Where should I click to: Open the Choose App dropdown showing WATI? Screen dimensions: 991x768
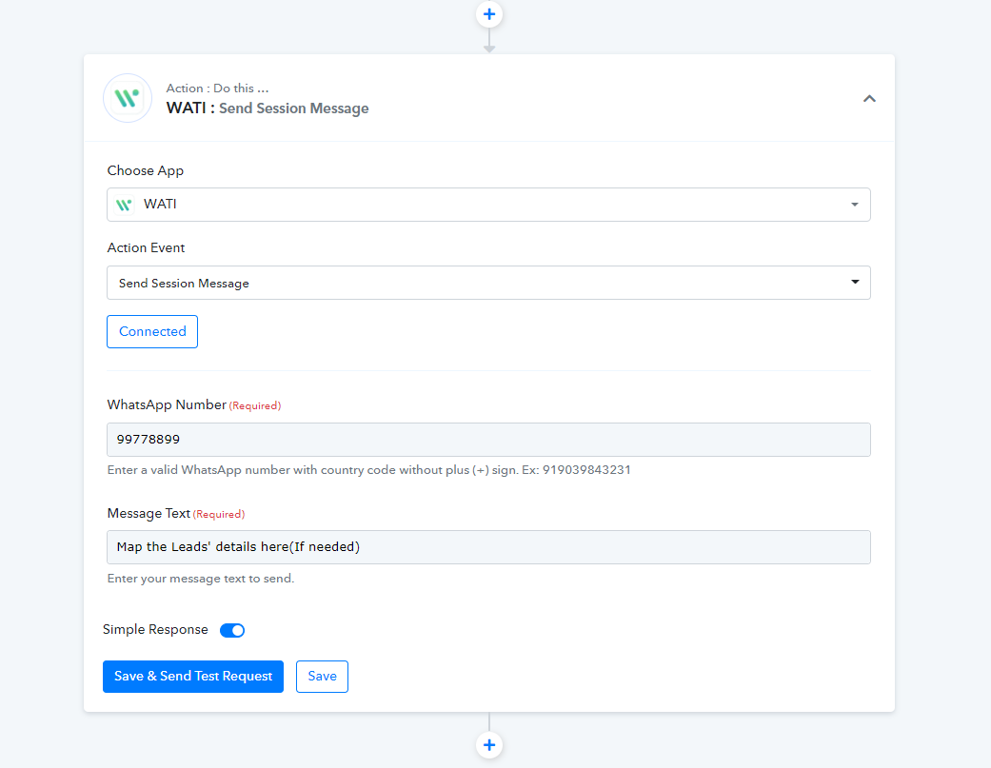pyautogui.click(x=488, y=205)
